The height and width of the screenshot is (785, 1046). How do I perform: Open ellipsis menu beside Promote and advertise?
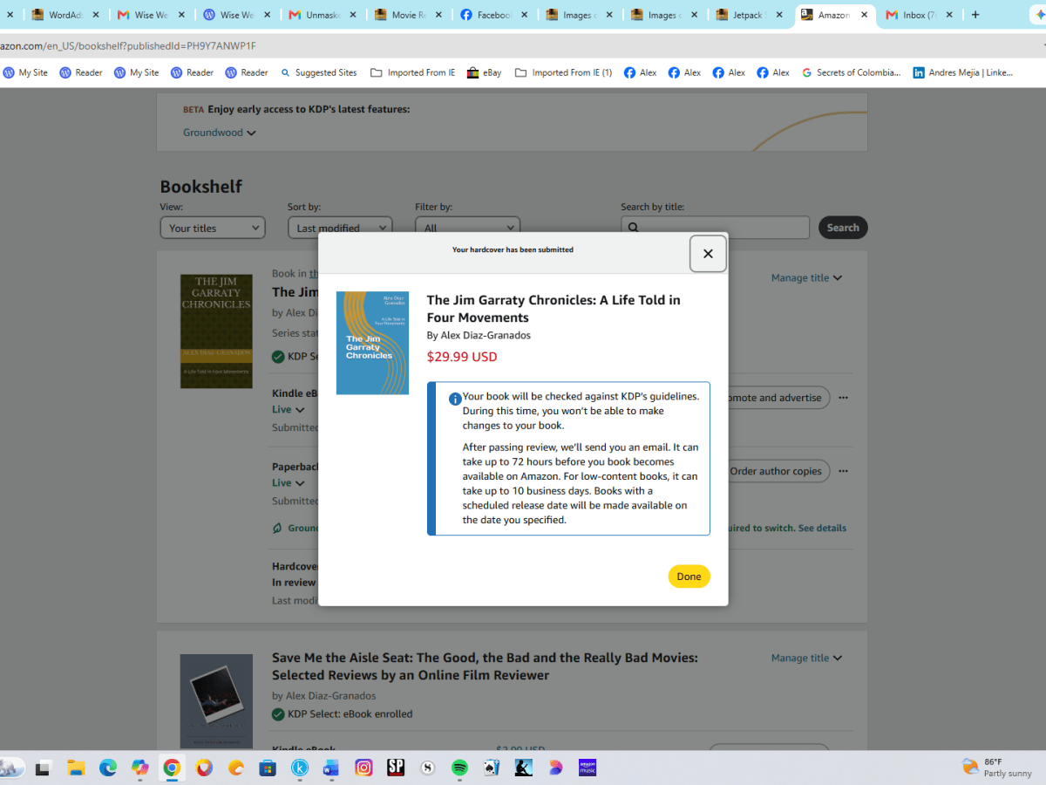click(x=843, y=398)
